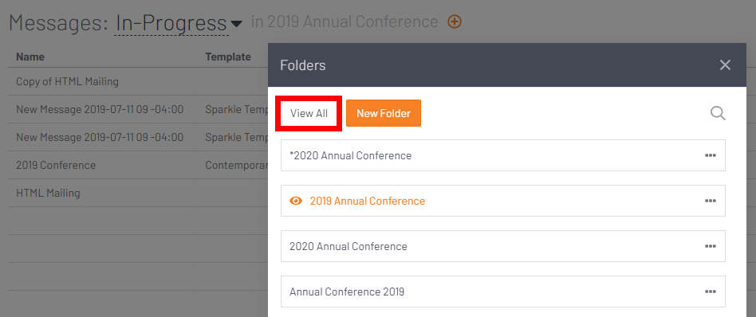
Task: Select the 2019 Annual Conference folder name
Action: [x=368, y=201]
